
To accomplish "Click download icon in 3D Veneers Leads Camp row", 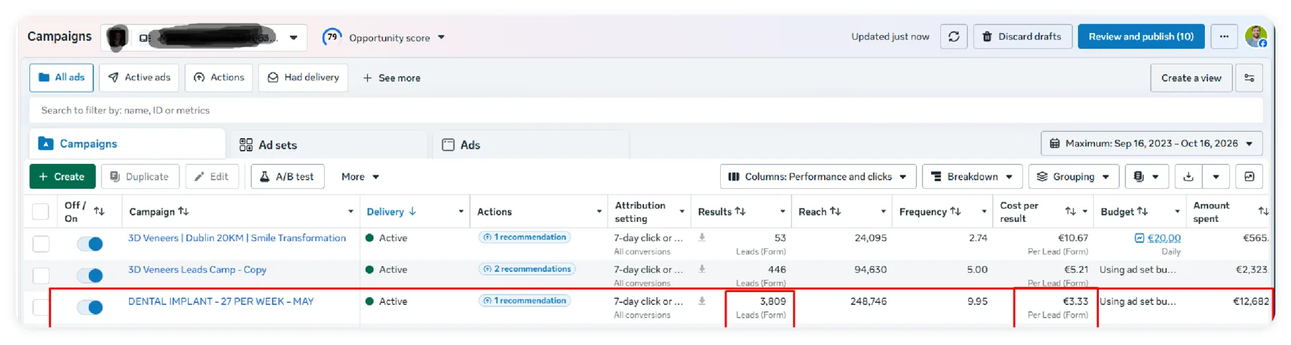I will 702,269.
